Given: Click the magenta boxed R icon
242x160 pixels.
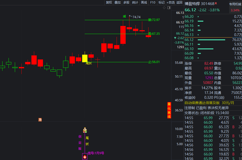Looking at the screenshot, I should coord(85,157).
